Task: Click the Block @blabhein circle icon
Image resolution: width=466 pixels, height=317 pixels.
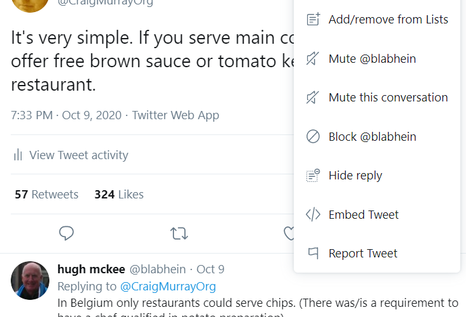Action: 313,137
